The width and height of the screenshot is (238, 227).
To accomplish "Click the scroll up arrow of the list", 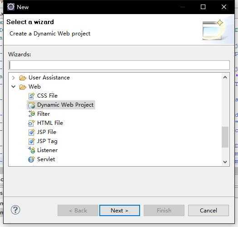I will [225, 77].
